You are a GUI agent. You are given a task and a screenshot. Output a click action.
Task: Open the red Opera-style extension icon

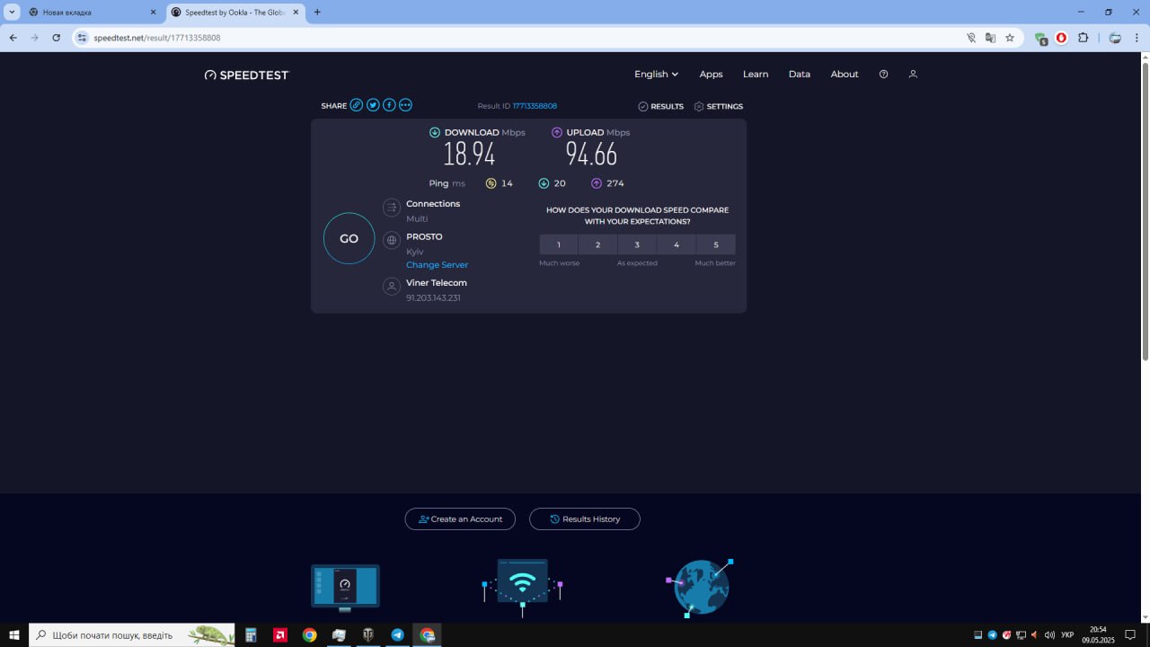[1061, 38]
